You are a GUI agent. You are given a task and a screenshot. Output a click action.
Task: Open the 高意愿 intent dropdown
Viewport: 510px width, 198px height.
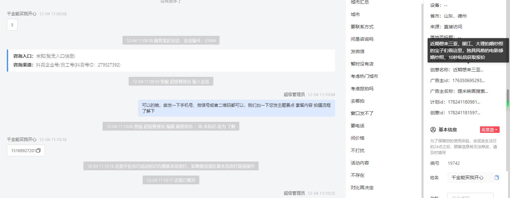pos(489,130)
